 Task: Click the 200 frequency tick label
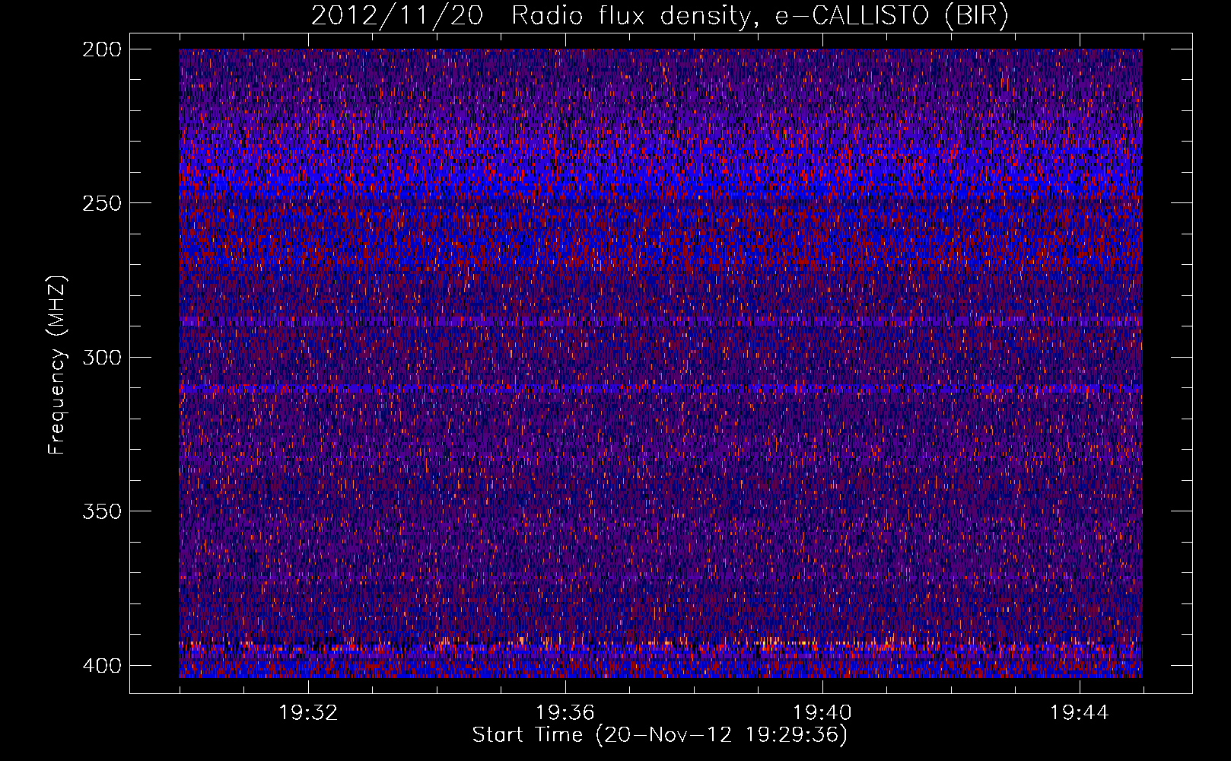coord(101,49)
